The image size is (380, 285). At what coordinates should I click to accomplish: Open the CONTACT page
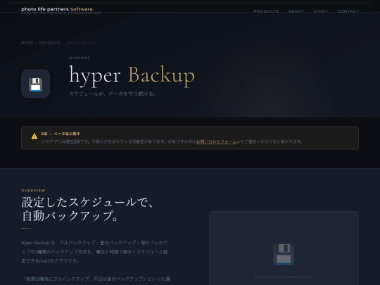click(348, 11)
